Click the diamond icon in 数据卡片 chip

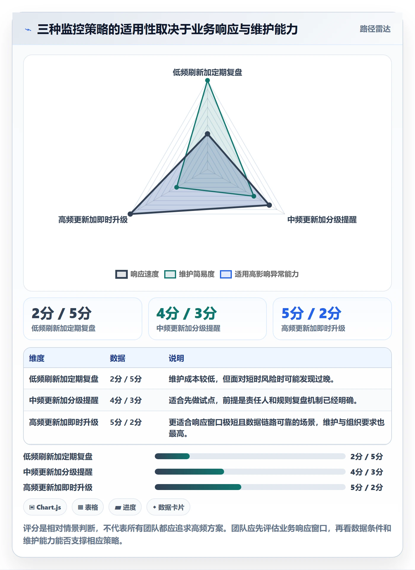point(154,507)
